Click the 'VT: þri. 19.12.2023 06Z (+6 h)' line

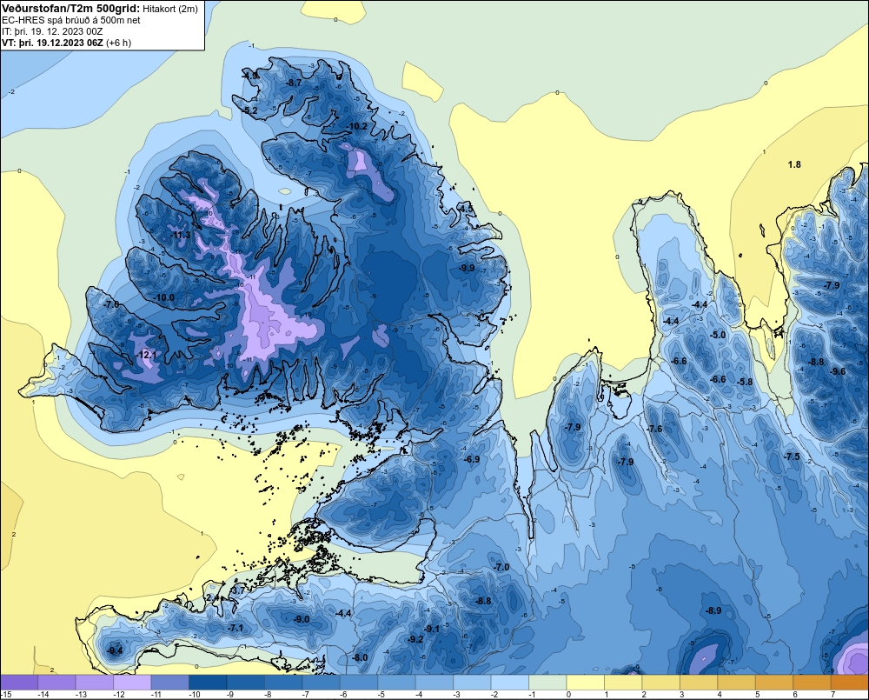point(67,43)
